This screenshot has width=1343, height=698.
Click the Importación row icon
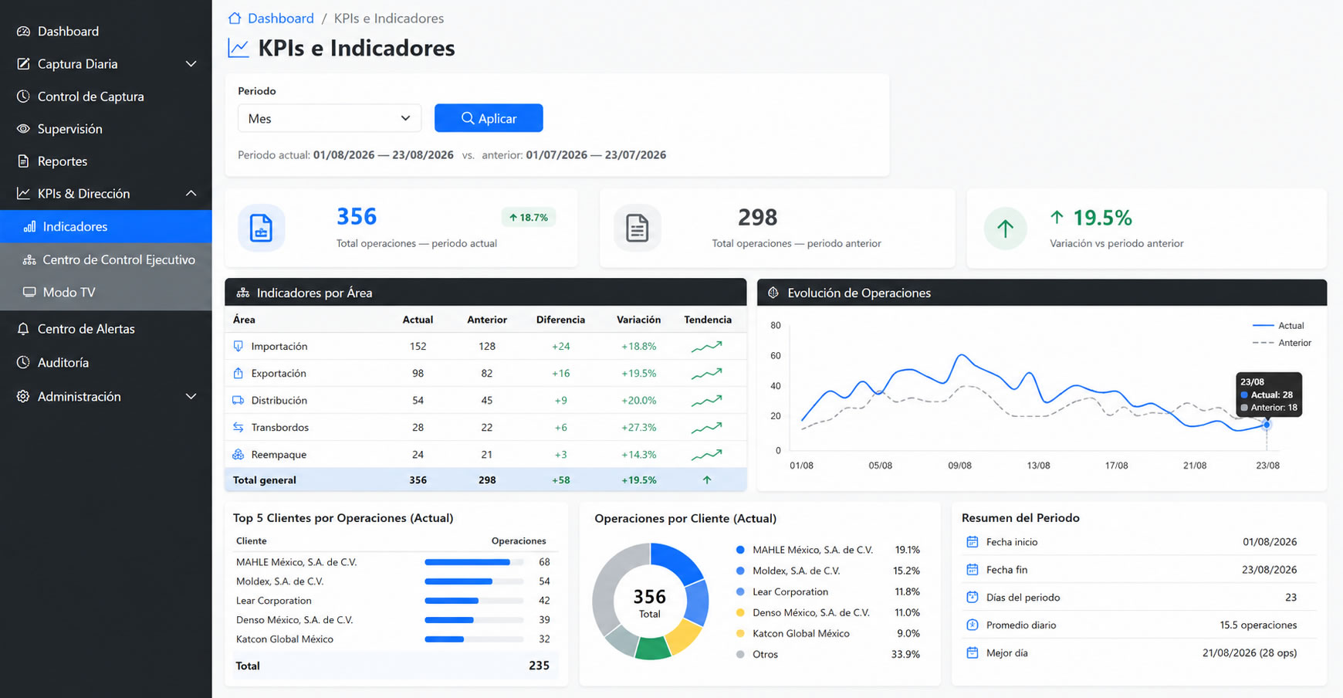(x=238, y=346)
